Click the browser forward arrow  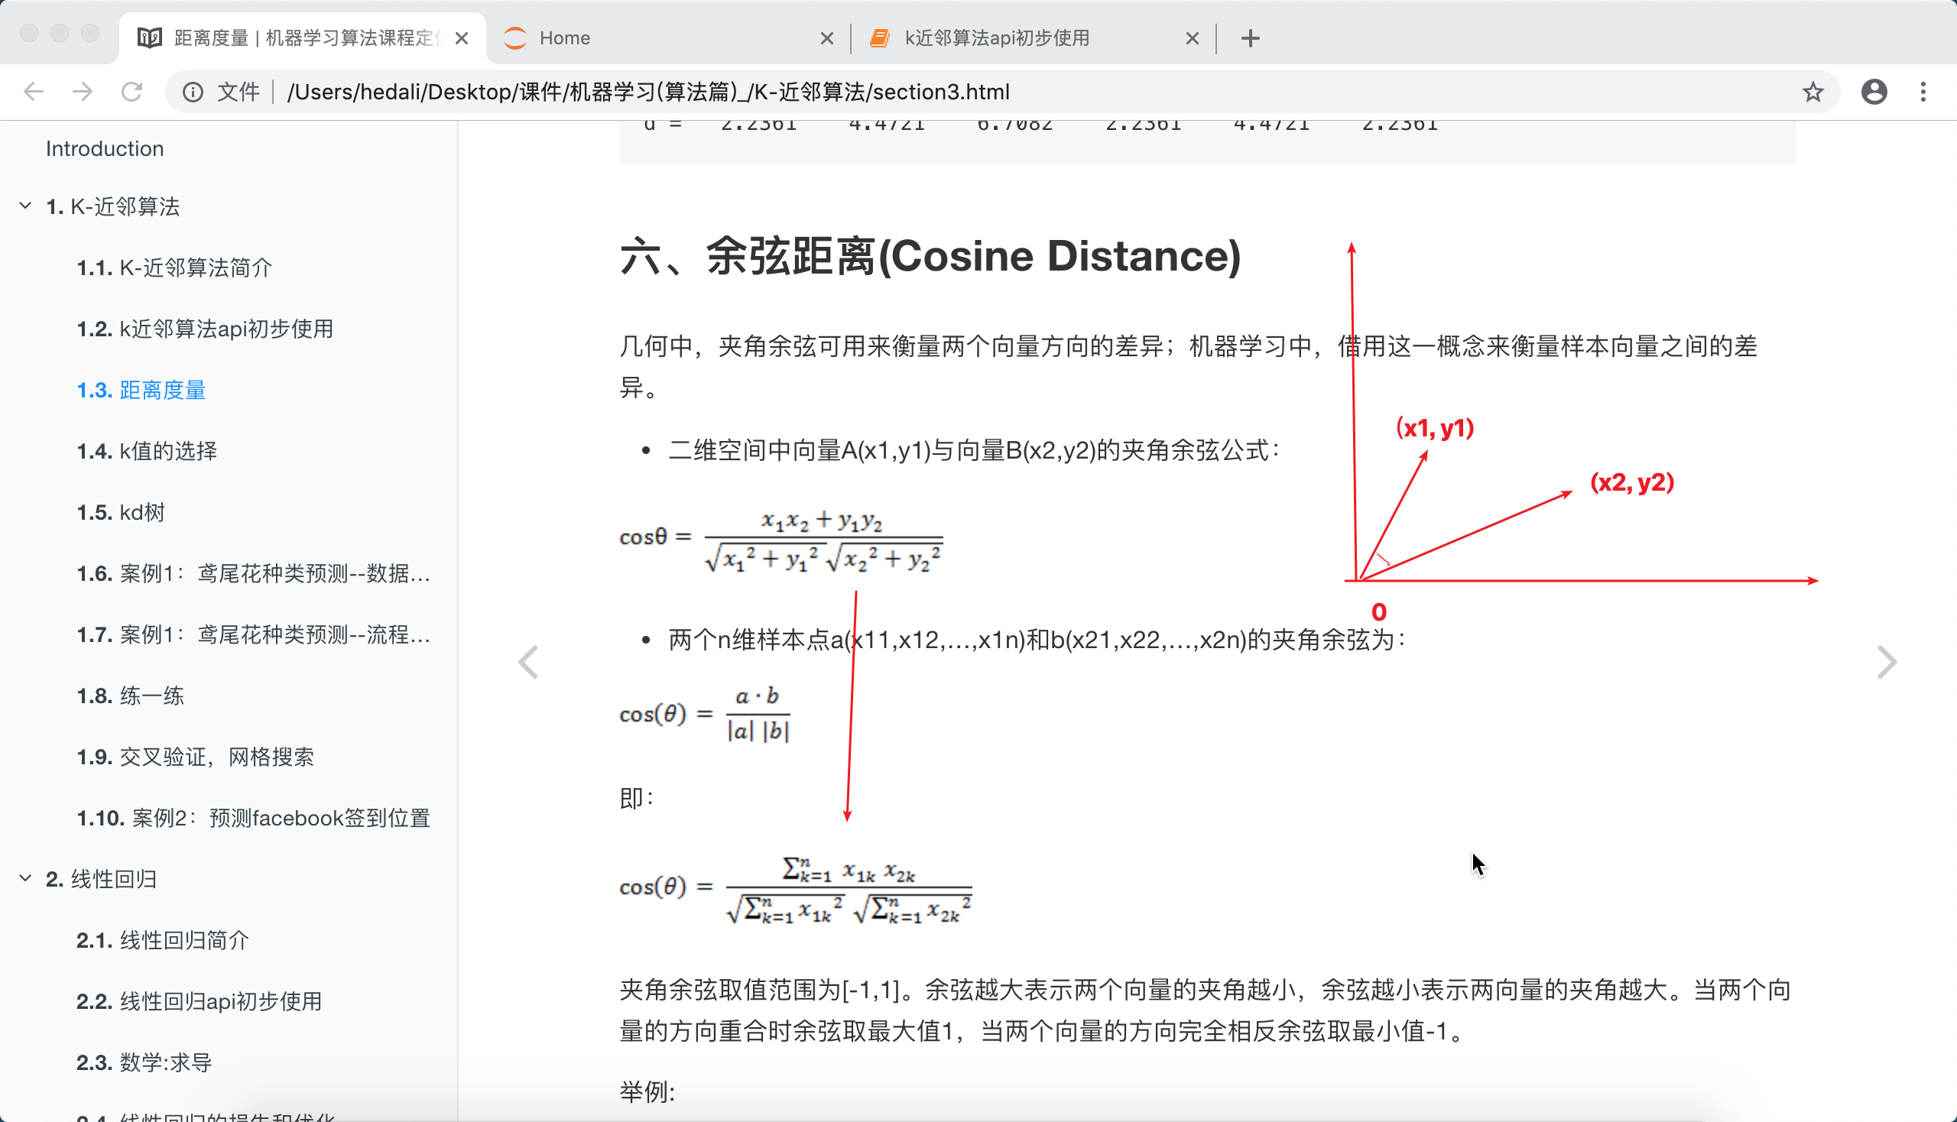pos(83,92)
